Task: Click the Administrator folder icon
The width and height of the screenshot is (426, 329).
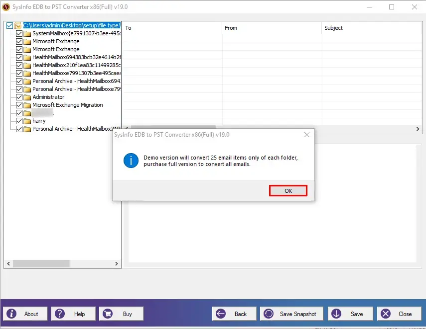Action: pyautogui.click(x=27, y=97)
